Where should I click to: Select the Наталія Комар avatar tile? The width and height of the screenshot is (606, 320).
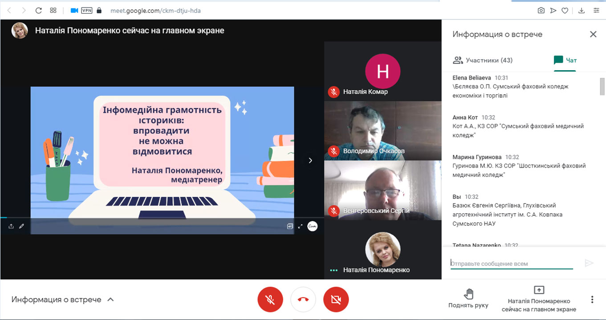click(383, 71)
